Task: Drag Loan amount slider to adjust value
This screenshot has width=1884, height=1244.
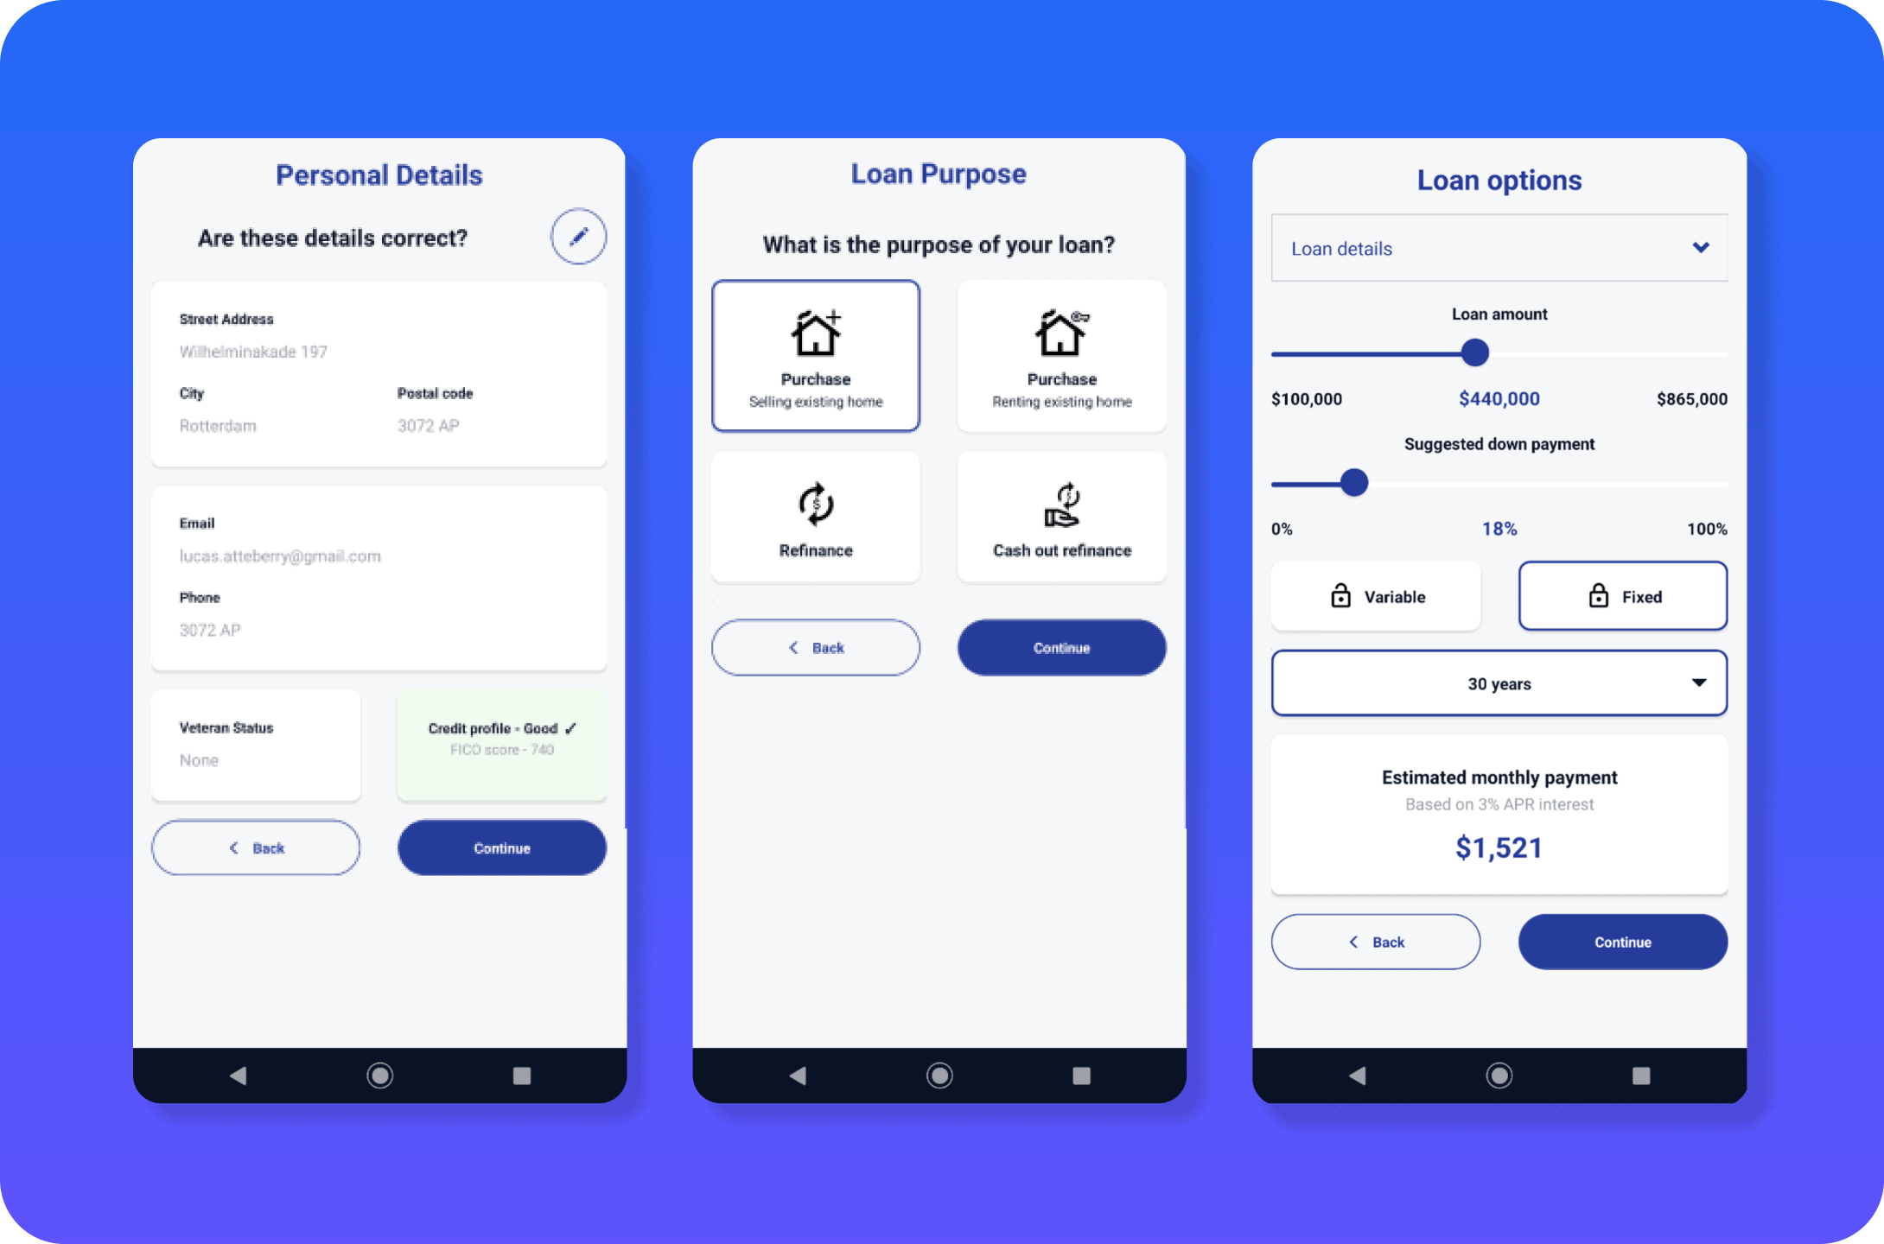Action: tap(1474, 352)
